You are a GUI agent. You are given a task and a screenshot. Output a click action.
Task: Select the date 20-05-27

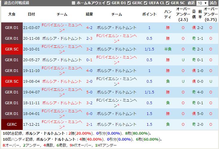(x=31, y=60)
